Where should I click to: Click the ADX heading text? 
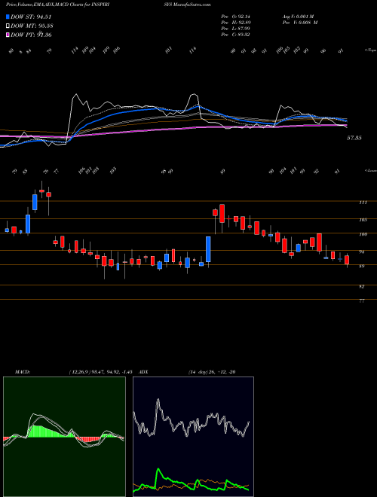pyautogui.click(x=144, y=371)
